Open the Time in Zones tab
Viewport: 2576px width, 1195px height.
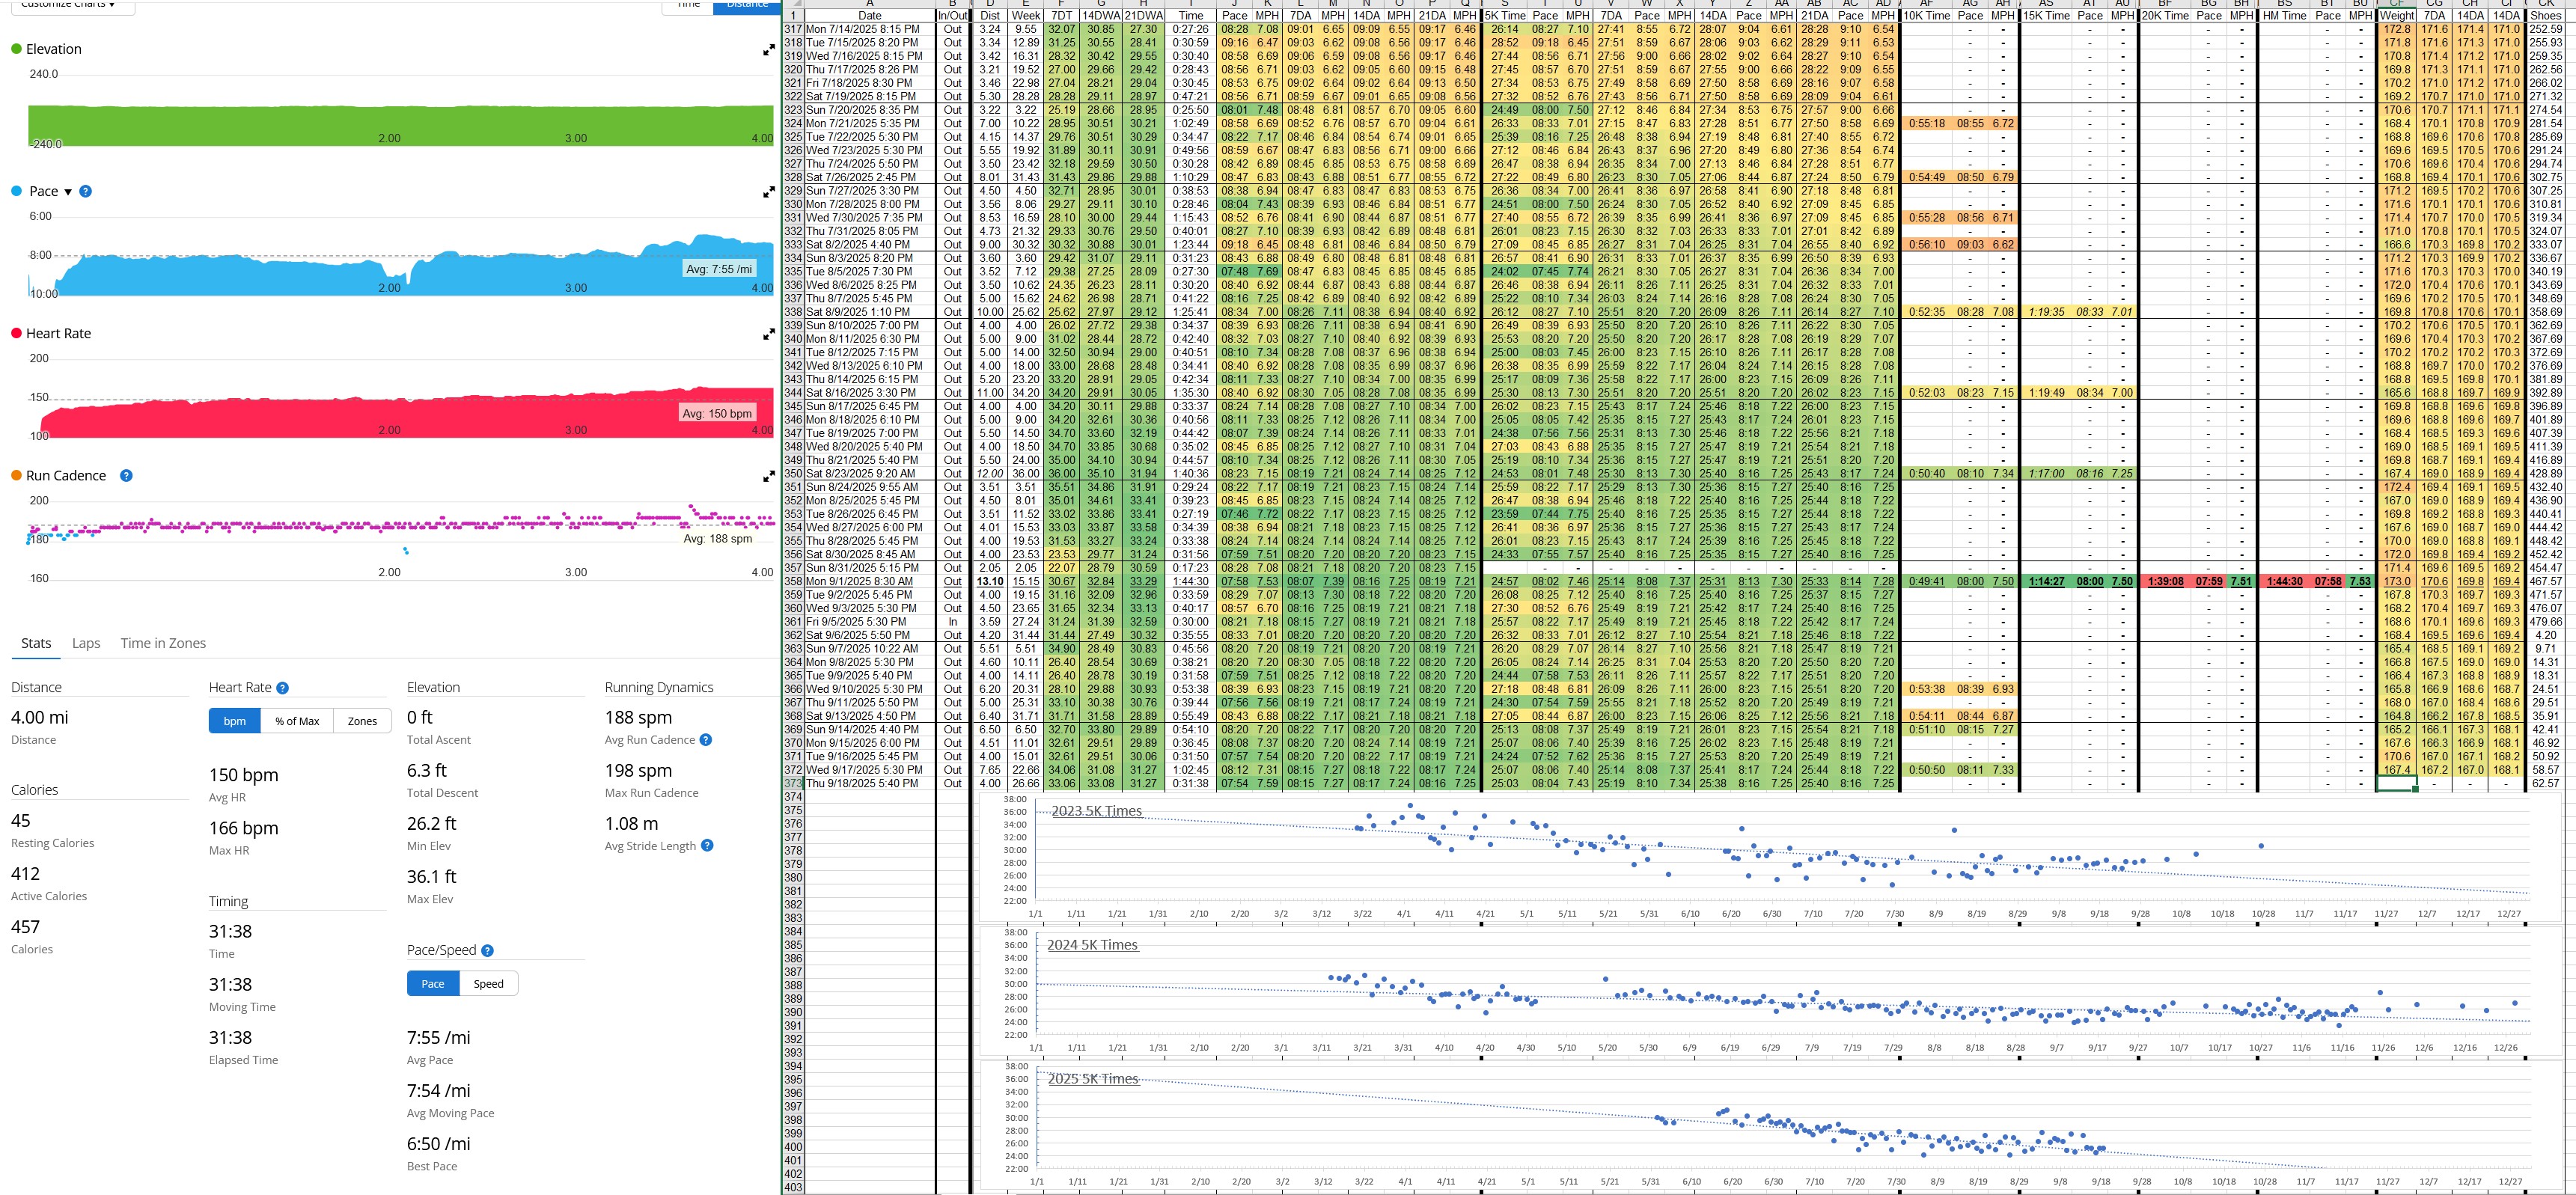point(163,643)
